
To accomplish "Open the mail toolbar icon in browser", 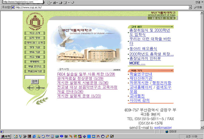I will 49,3.
